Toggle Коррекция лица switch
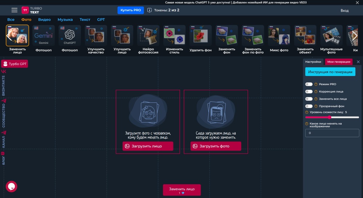 (309, 92)
